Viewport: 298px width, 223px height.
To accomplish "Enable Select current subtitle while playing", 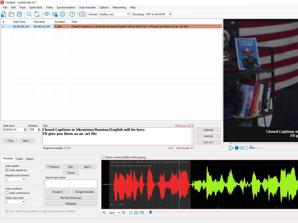I will (103, 157).
